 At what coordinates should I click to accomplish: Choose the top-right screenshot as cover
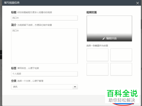pos(121,55)
